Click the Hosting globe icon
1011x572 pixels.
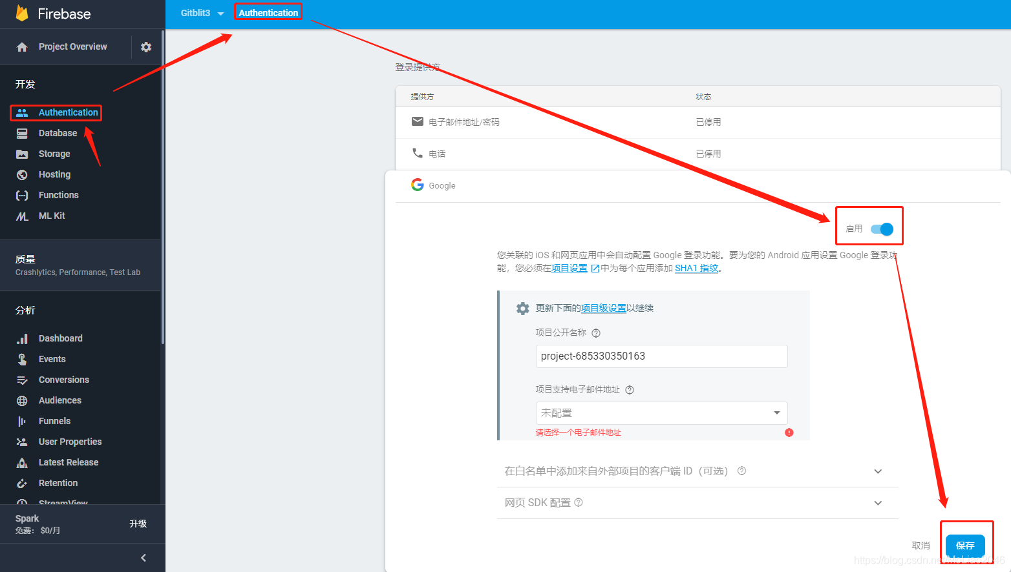tap(22, 174)
